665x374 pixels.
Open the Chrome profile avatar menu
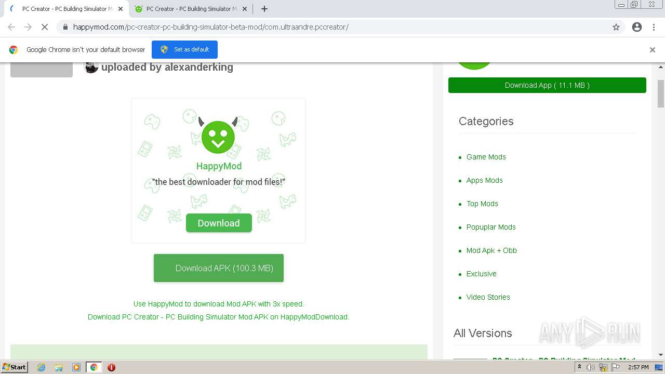coord(637,27)
